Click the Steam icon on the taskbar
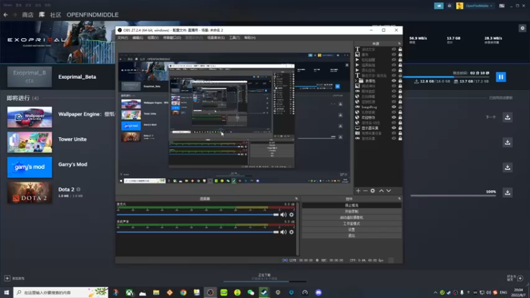 pos(264,293)
